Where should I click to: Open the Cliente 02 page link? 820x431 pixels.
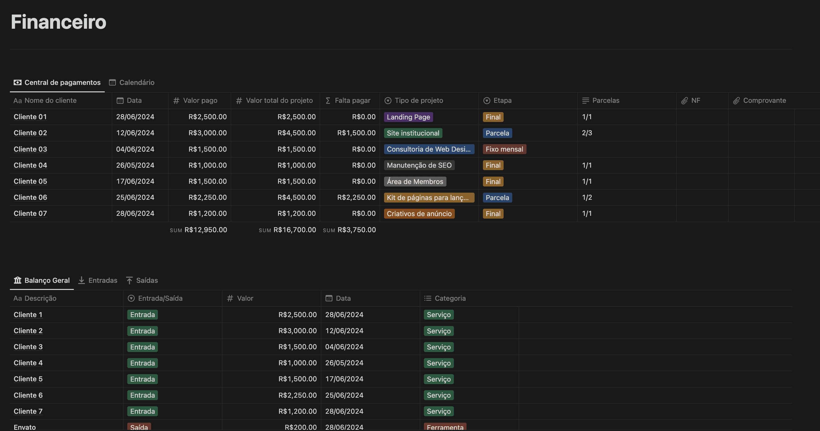pyautogui.click(x=30, y=133)
